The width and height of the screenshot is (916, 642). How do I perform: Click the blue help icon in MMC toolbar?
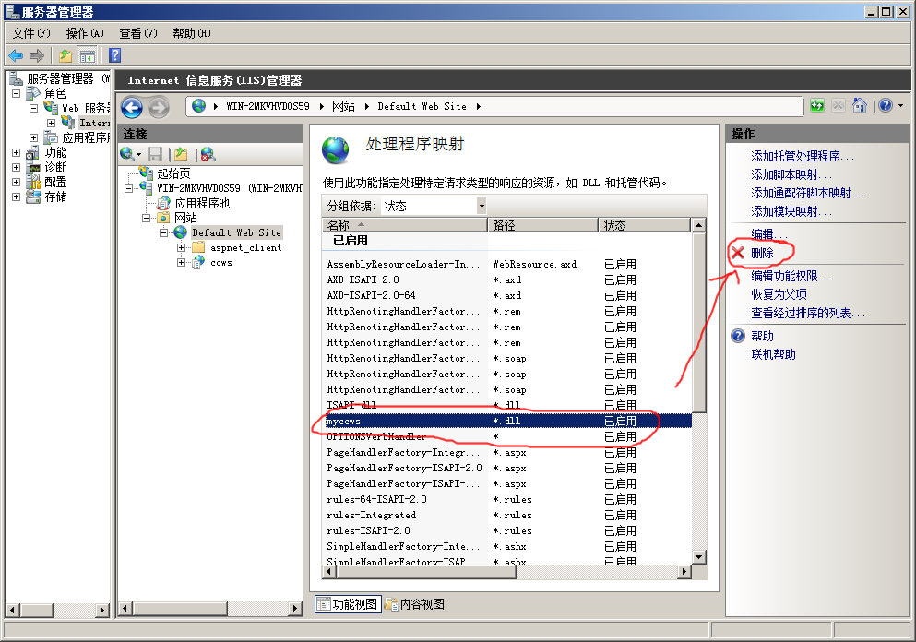tap(115, 55)
